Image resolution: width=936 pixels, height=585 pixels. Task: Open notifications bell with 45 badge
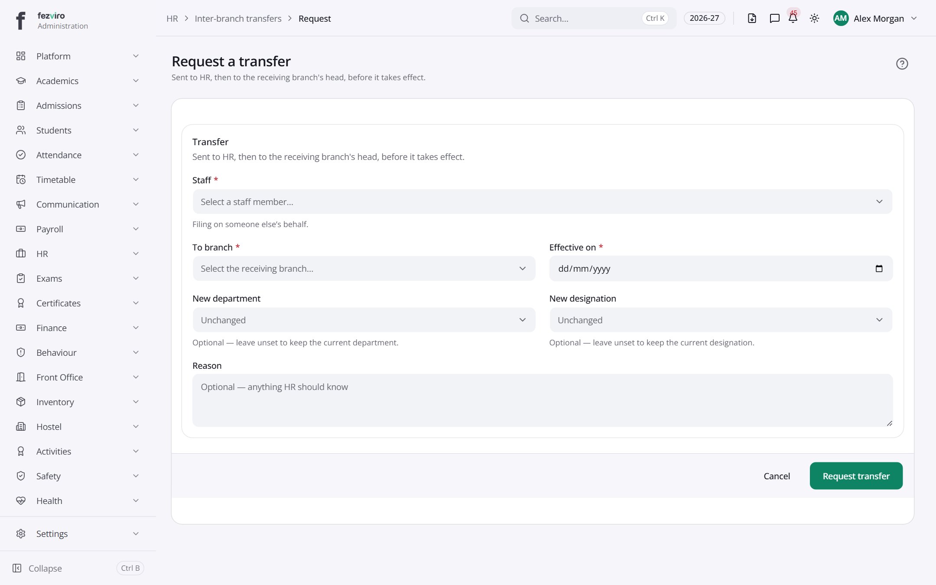(x=793, y=18)
